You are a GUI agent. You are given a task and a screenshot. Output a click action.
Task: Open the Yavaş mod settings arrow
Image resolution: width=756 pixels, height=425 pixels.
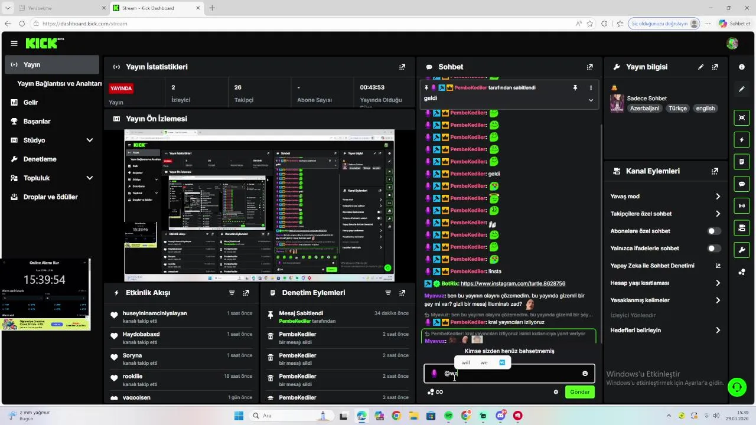click(x=718, y=197)
